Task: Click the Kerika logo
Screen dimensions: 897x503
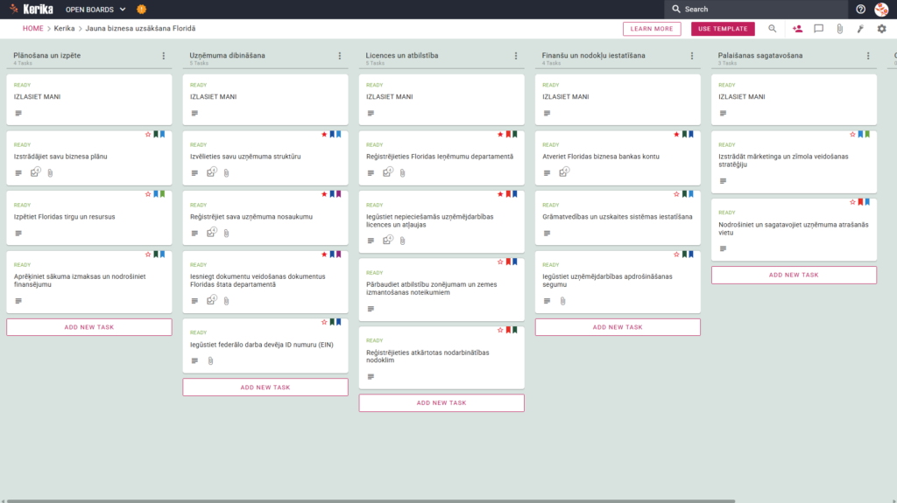Action: pos(32,9)
